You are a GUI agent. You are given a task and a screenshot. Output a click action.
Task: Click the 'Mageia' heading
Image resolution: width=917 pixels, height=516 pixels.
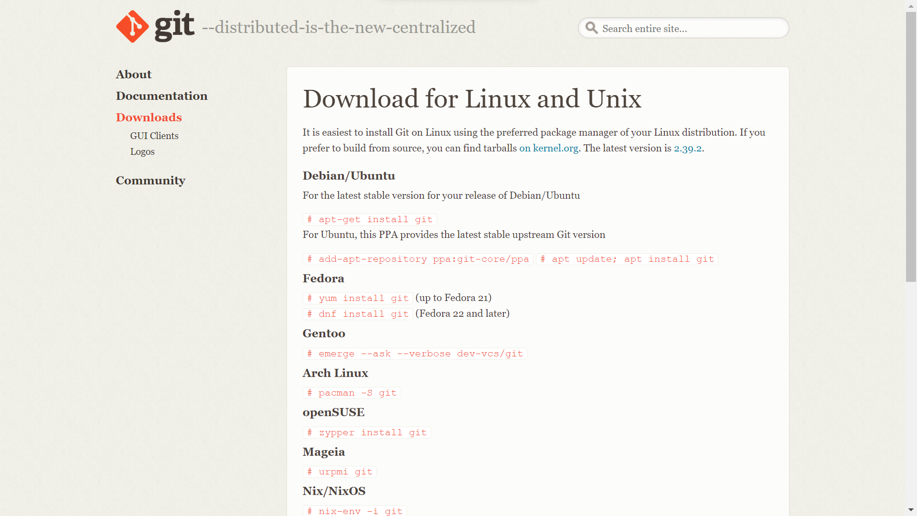point(323,452)
